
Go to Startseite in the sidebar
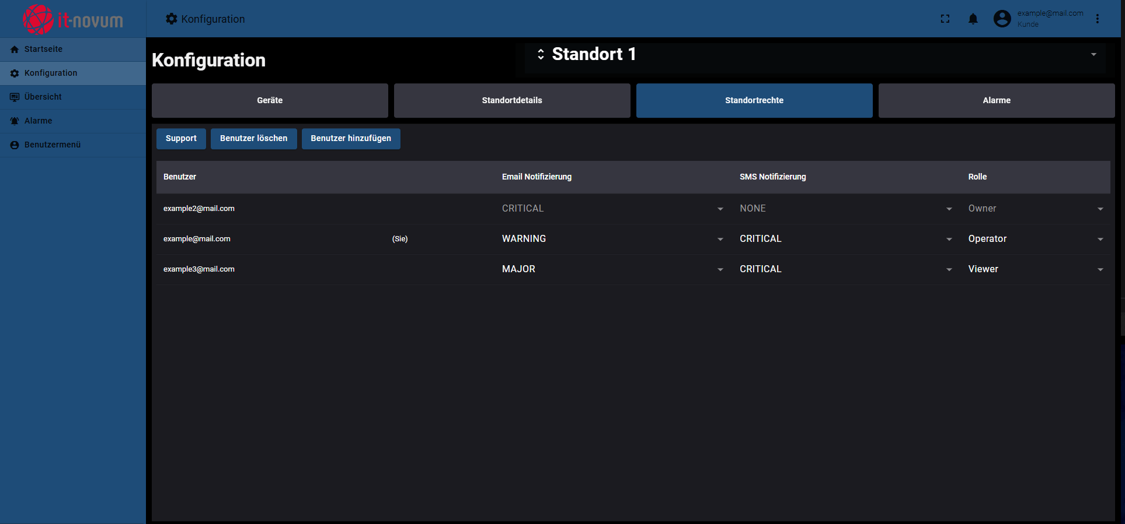[43, 50]
